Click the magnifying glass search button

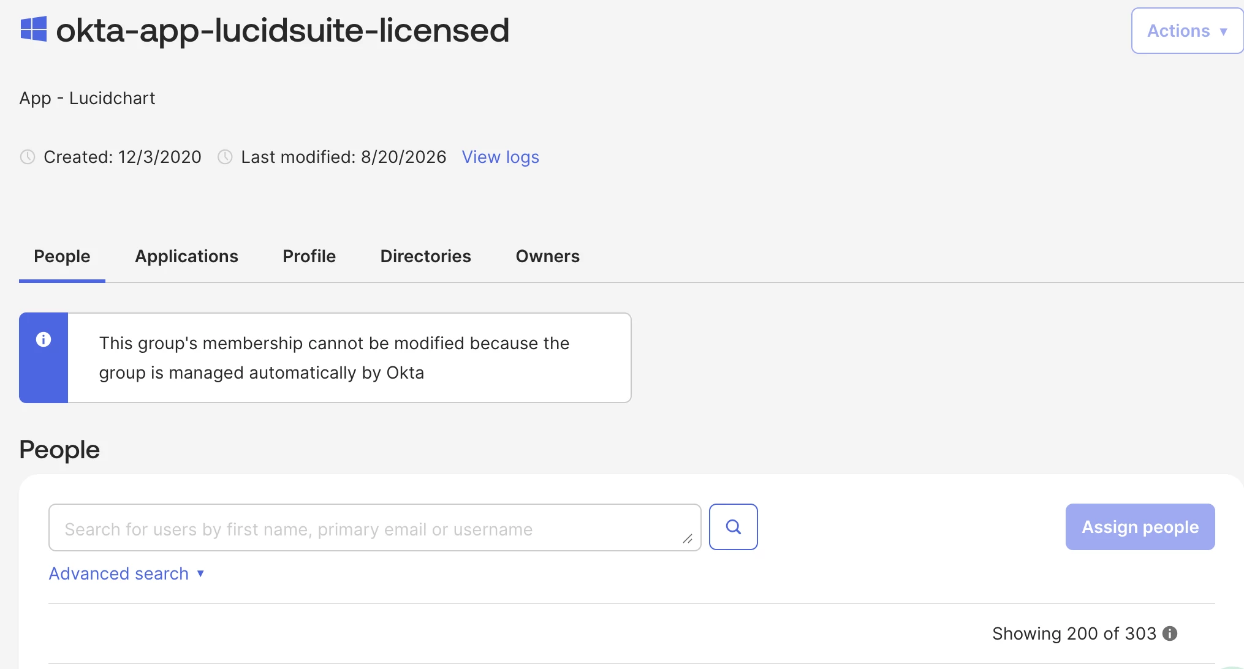734,527
